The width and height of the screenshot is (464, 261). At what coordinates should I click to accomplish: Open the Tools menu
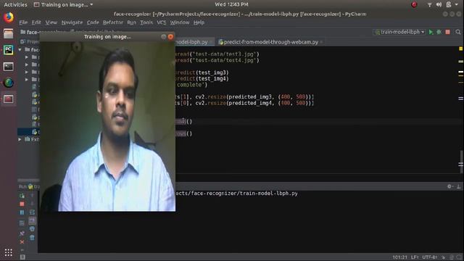[x=146, y=22]
